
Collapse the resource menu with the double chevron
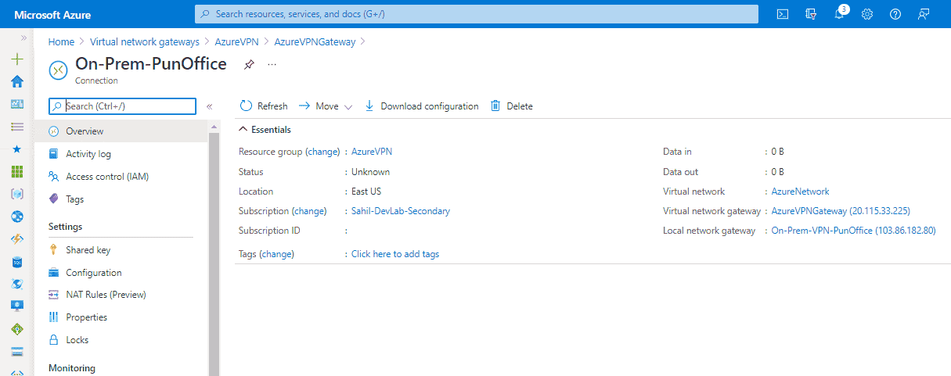tap(210, 106)
